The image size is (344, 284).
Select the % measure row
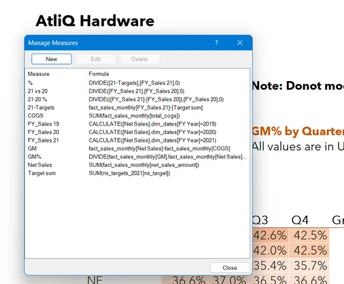(30, 83)
